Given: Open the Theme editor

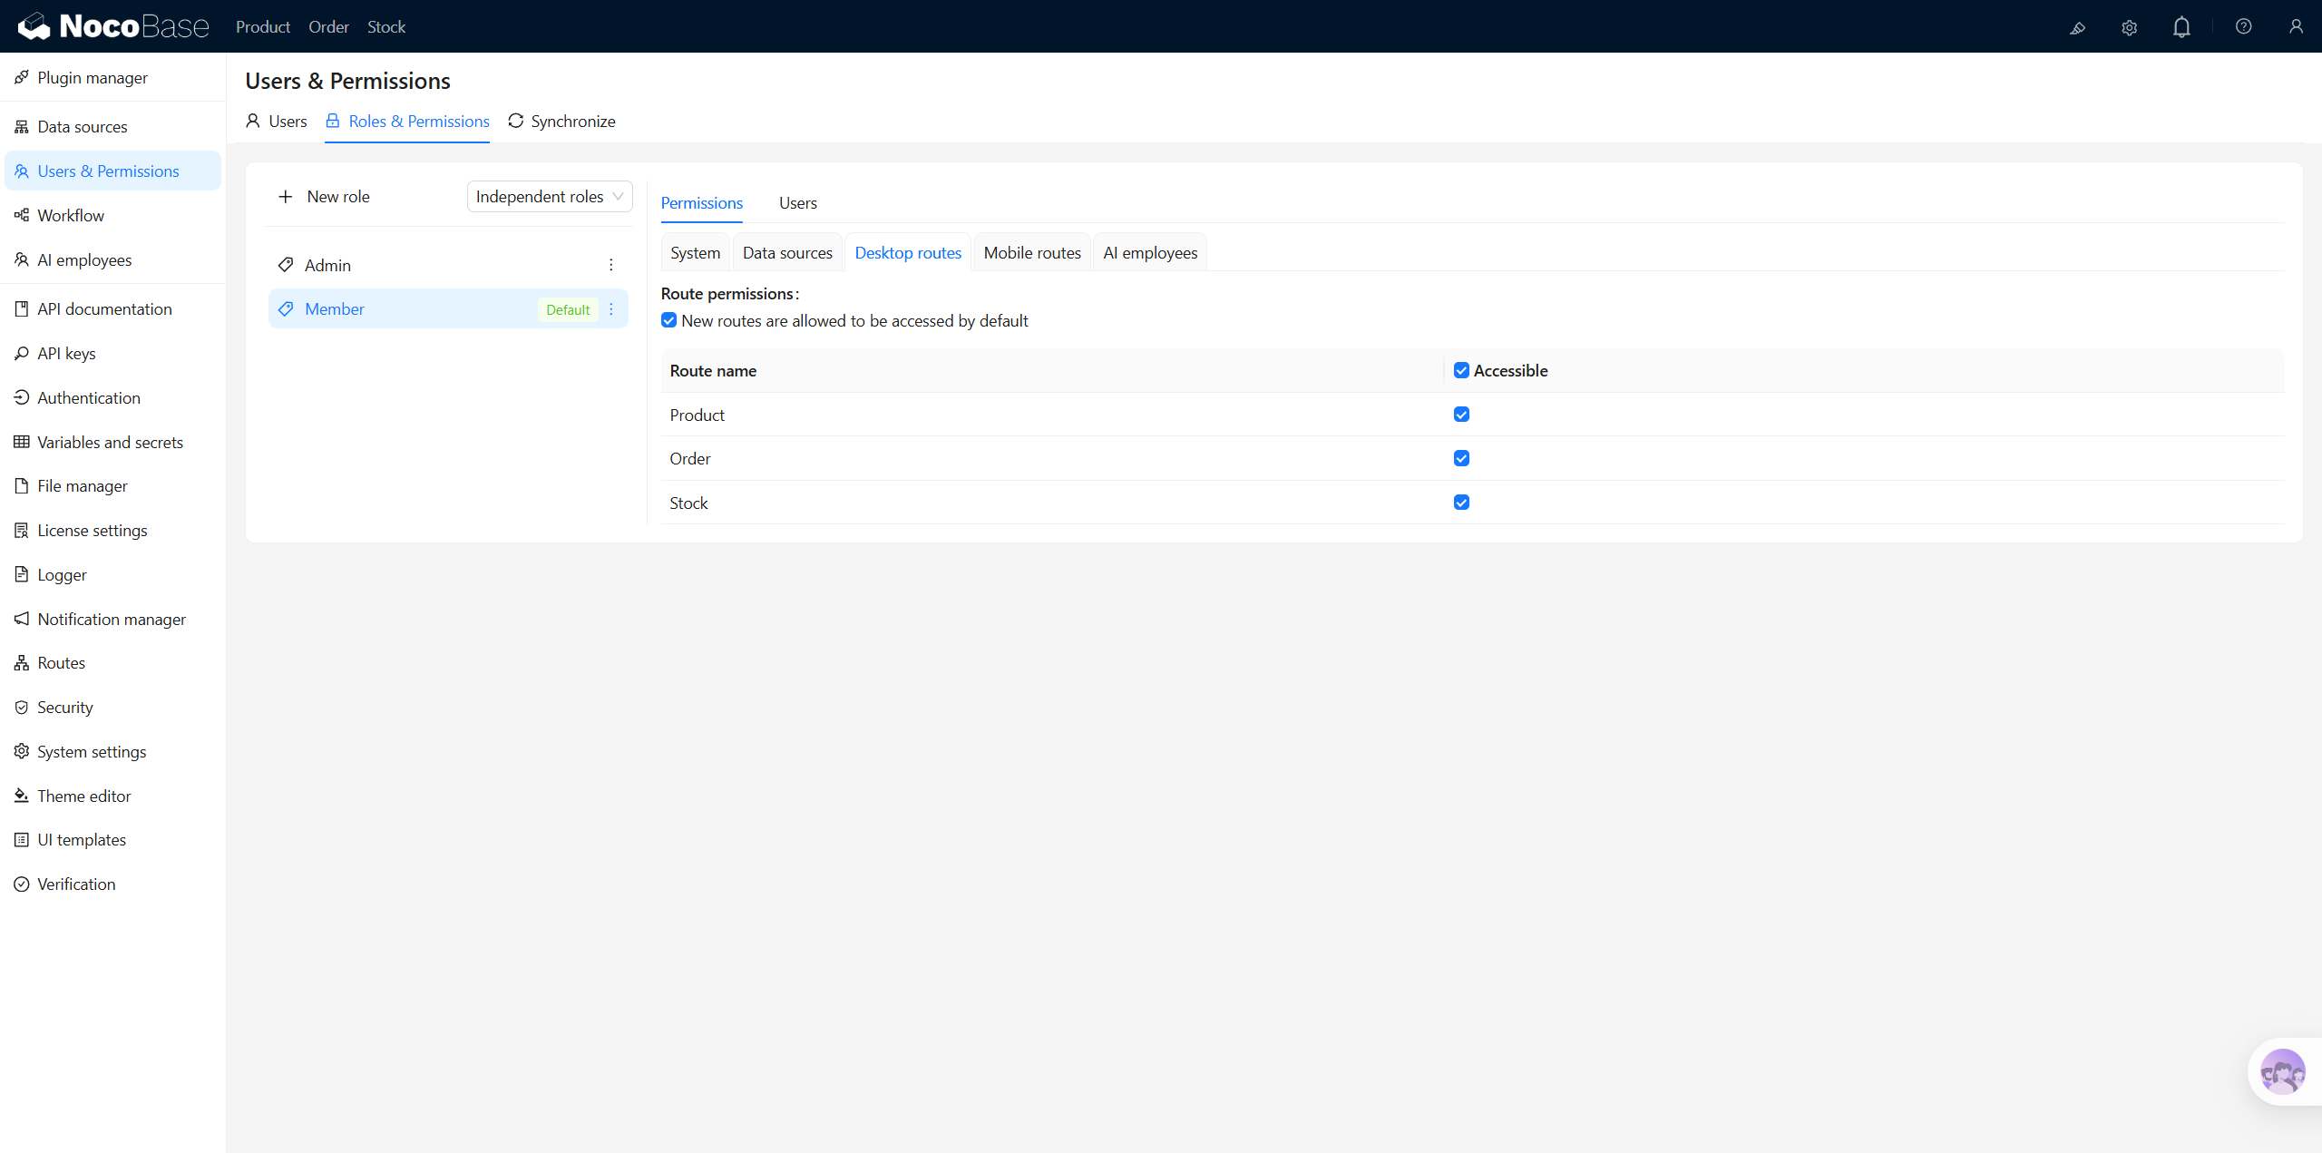Looking at the screenshot, I should click(84, 796).
